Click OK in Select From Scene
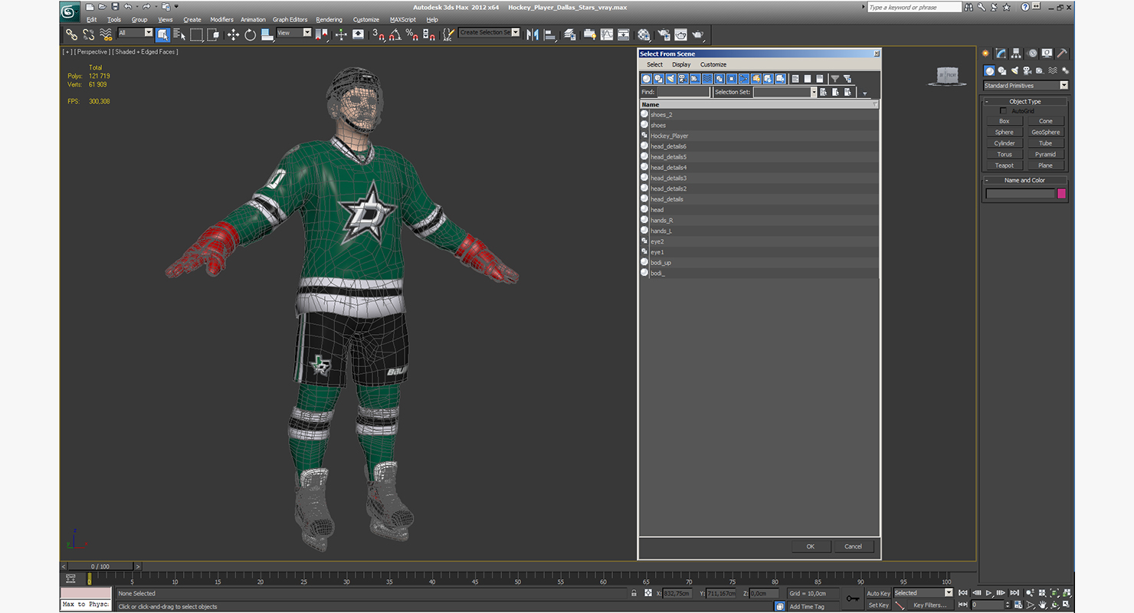Screen dimensions: 1134x613 [810, 546]
